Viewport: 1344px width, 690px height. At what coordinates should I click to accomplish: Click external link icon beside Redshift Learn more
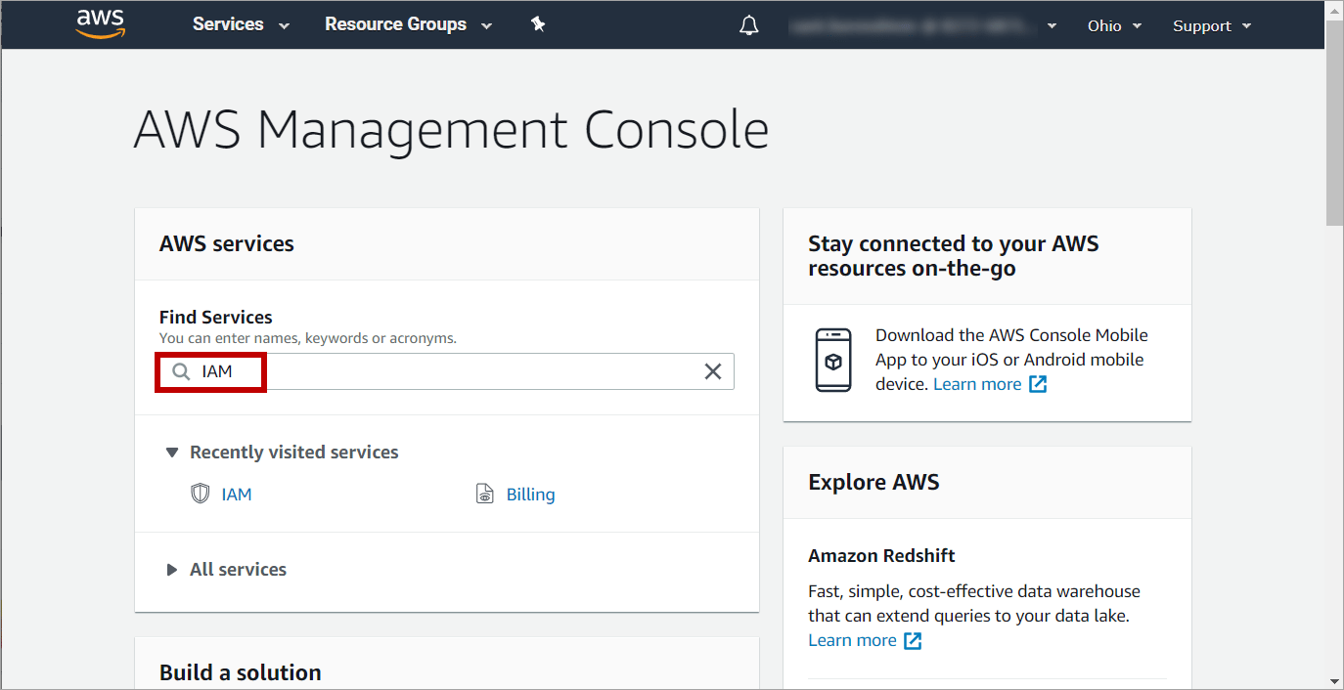click(x=913, y=640)
